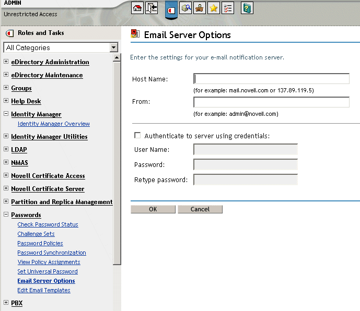Click the Configure desk icon

tap(199, 8)
